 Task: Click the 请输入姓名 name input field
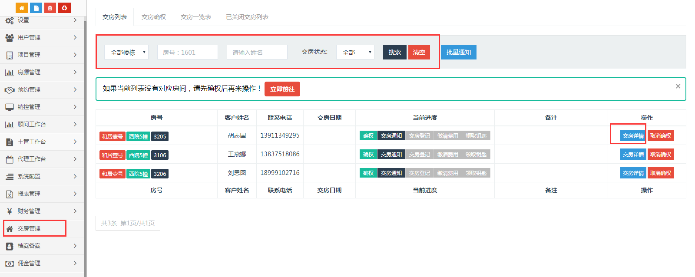[257, 52]
